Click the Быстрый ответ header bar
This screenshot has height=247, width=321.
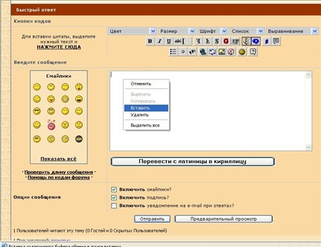[166, 10]
